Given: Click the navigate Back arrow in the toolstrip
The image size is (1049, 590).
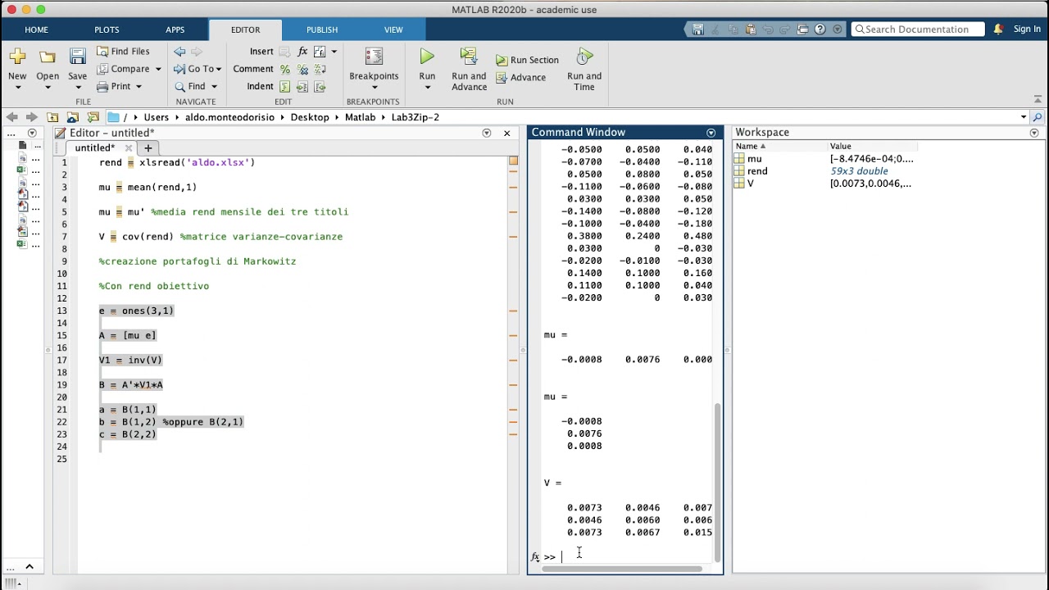Looking at the screenshot, I should pyautogui.click(x=179, y=51).
